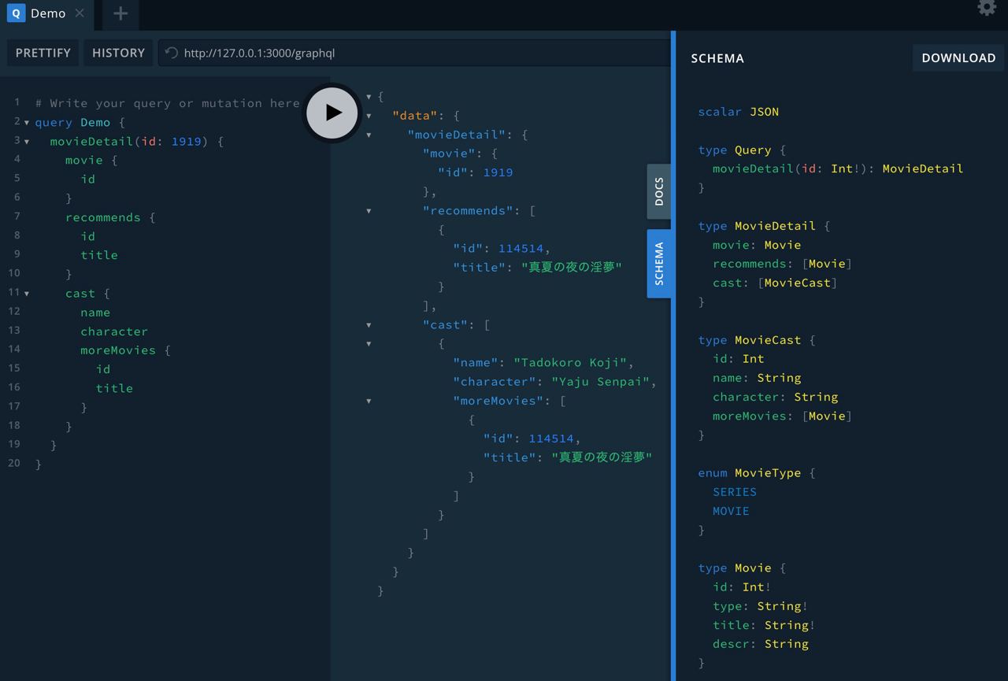1008x681 pixels.
Task: Click 'title: String!' in the schema
Action: point(764,625)
